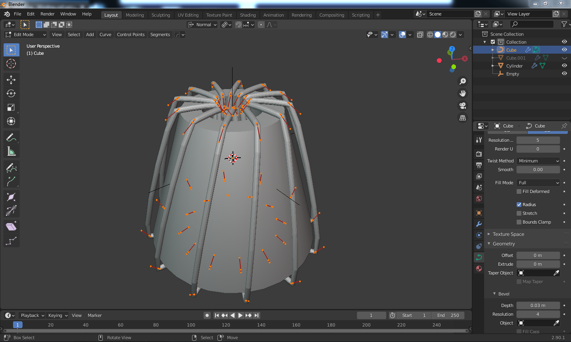Toggle auto keying record button
Viewport: 571px width, 342px height.
tap(207, 315)
